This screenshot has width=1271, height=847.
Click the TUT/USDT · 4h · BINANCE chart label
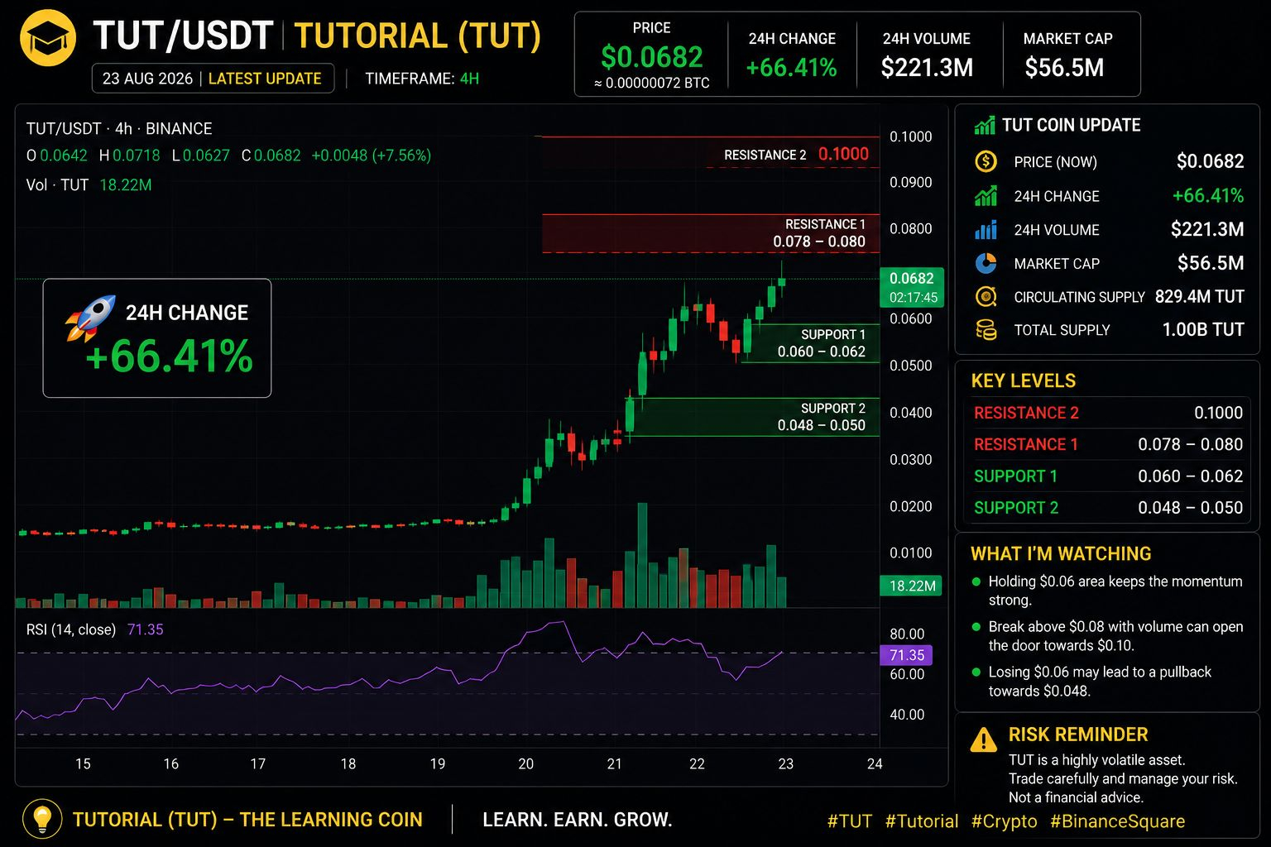(119, 128)
